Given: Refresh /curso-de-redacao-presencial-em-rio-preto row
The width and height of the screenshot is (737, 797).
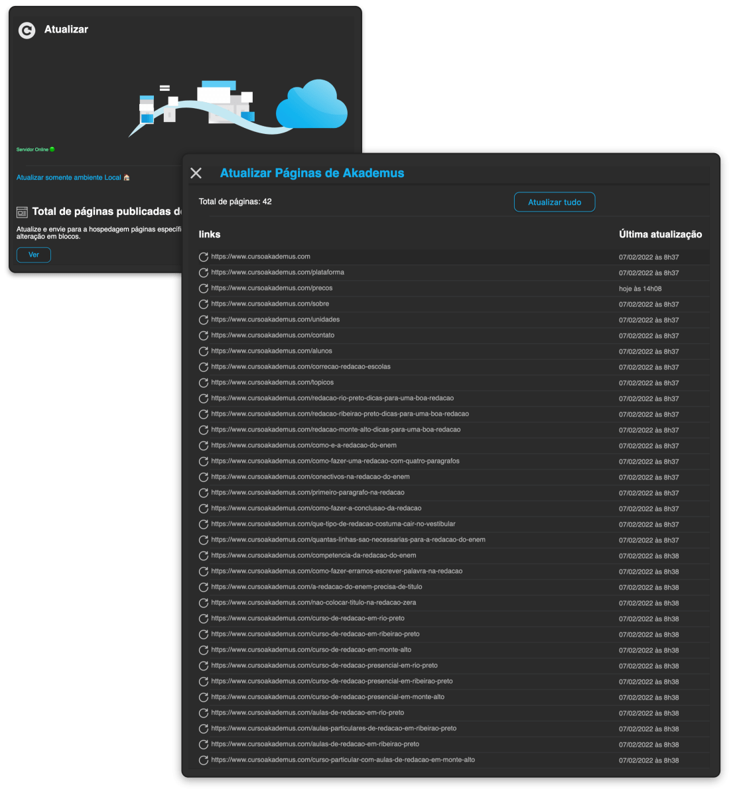Looking at the screenshot, I should (204, 666).
